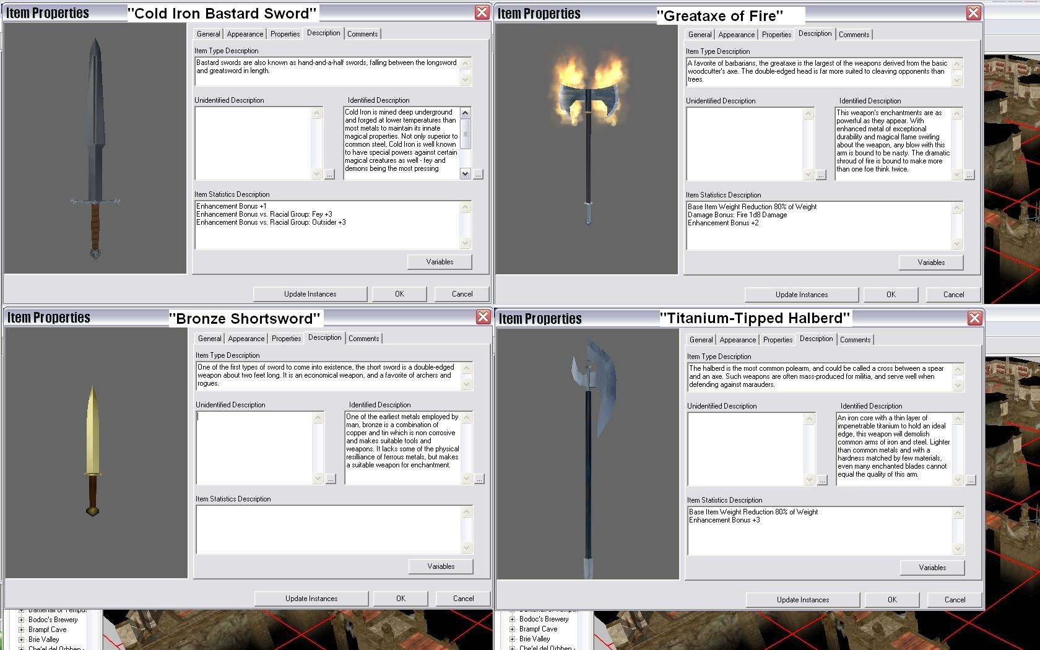Open Comments tab in Cold Iron Bastard Sword
Image resolution: width=1040 pixels, height=650 pixels.
coord(362,34)
